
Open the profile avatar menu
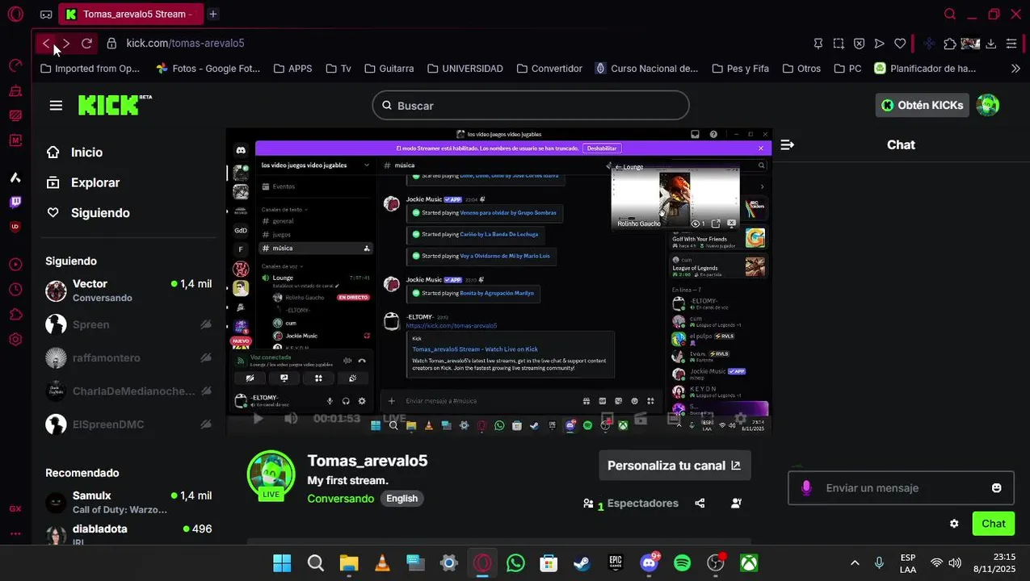[x=988, y=105]
